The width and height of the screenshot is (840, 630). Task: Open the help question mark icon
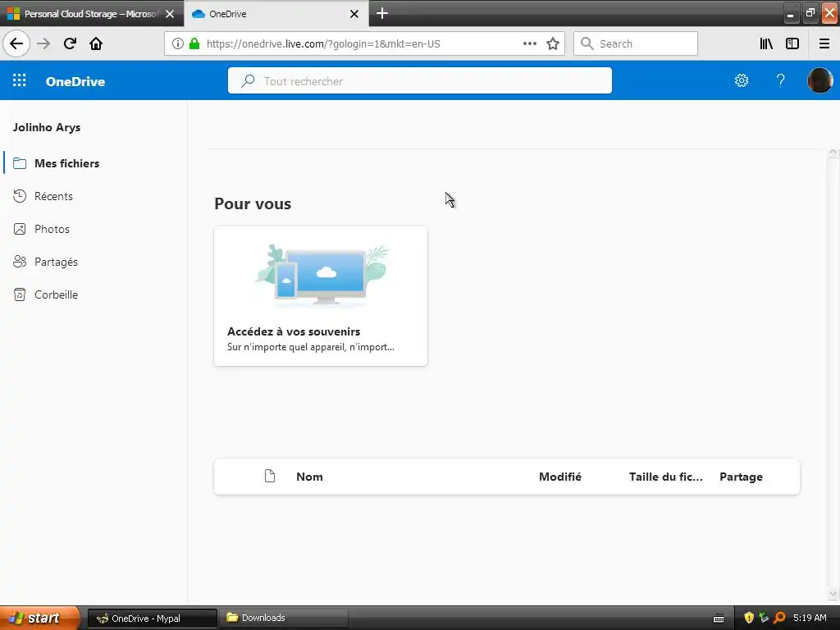pos(781,80)
